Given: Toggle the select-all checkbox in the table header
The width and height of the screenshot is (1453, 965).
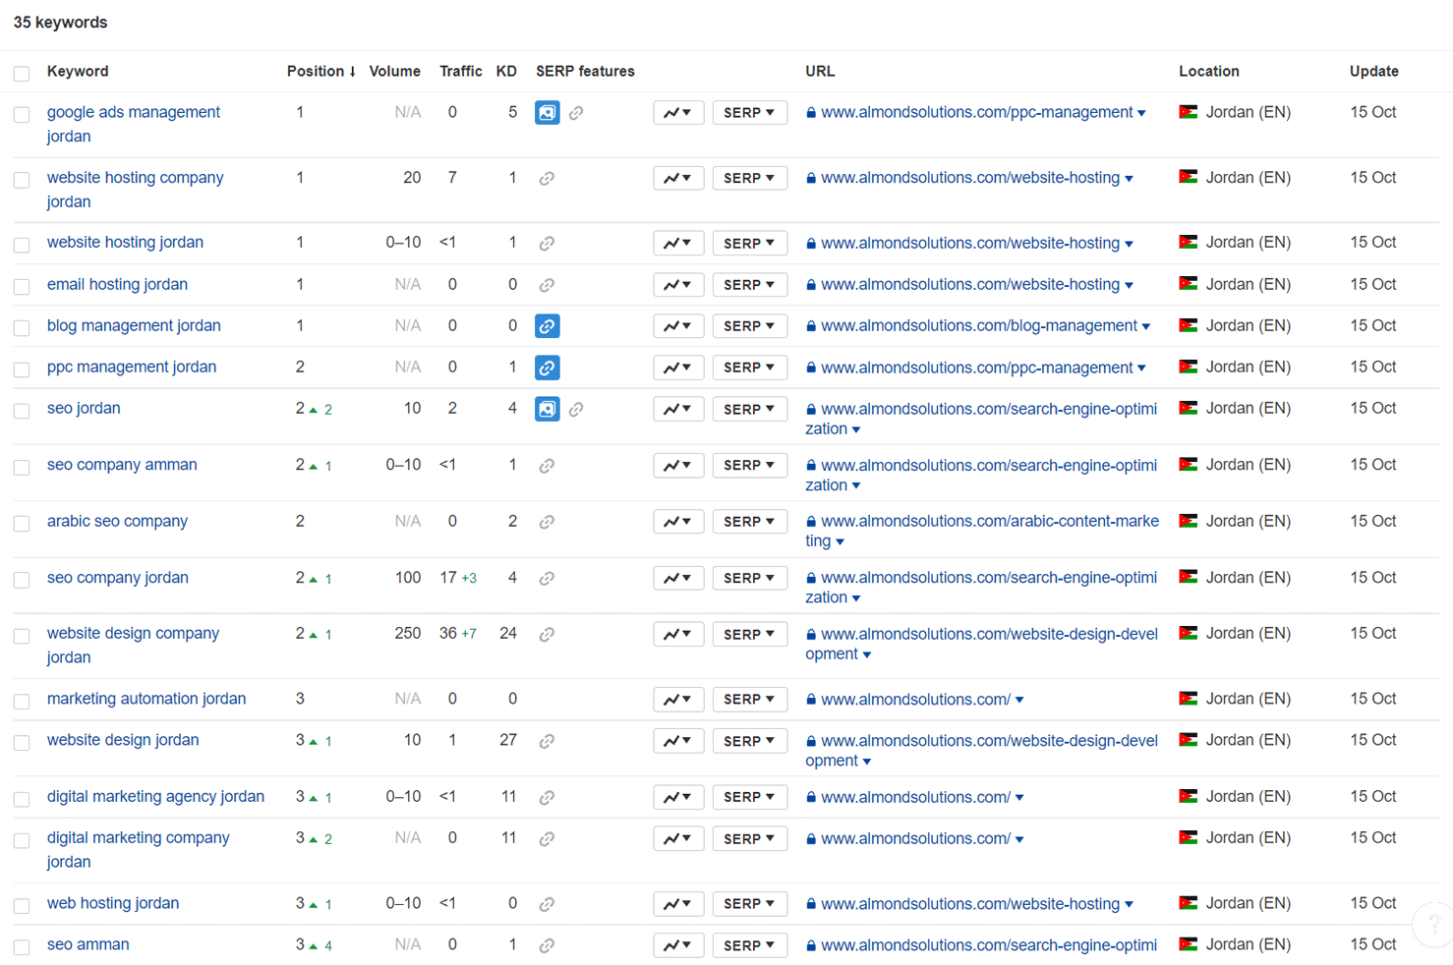Looking at the screenshot, I should tap(22, 74).
